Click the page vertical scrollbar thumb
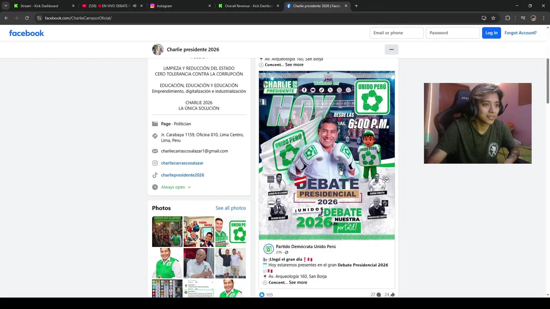Viewport: 550px width, 309px height. pos(547,81)
